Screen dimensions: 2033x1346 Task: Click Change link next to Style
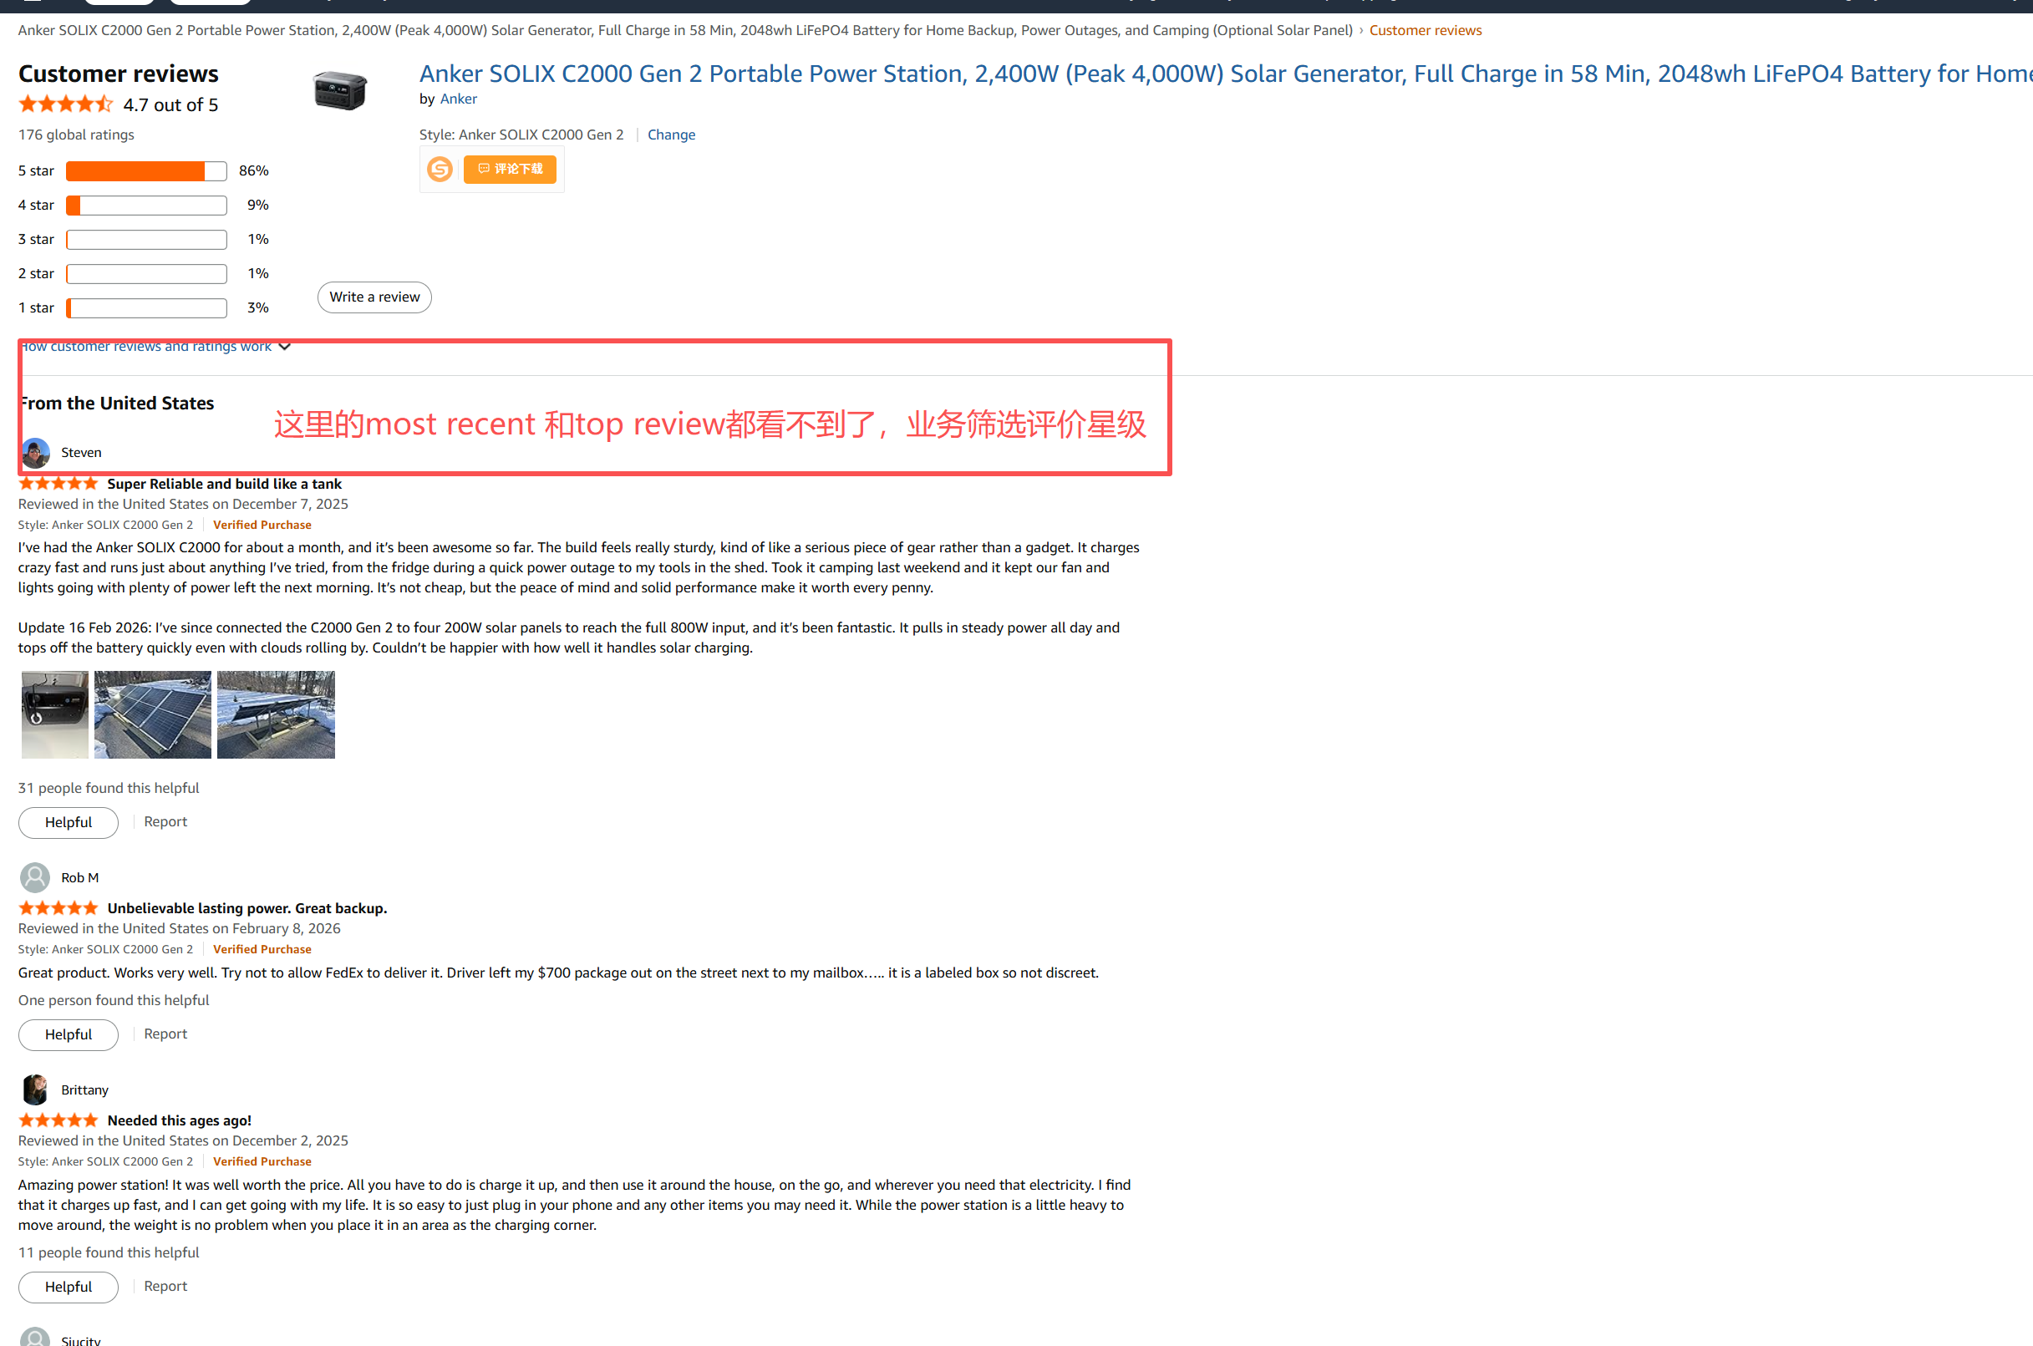pyautogui.click(x=671, y=135)
